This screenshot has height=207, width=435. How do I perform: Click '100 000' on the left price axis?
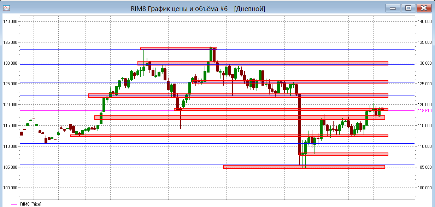pos(10,188)
